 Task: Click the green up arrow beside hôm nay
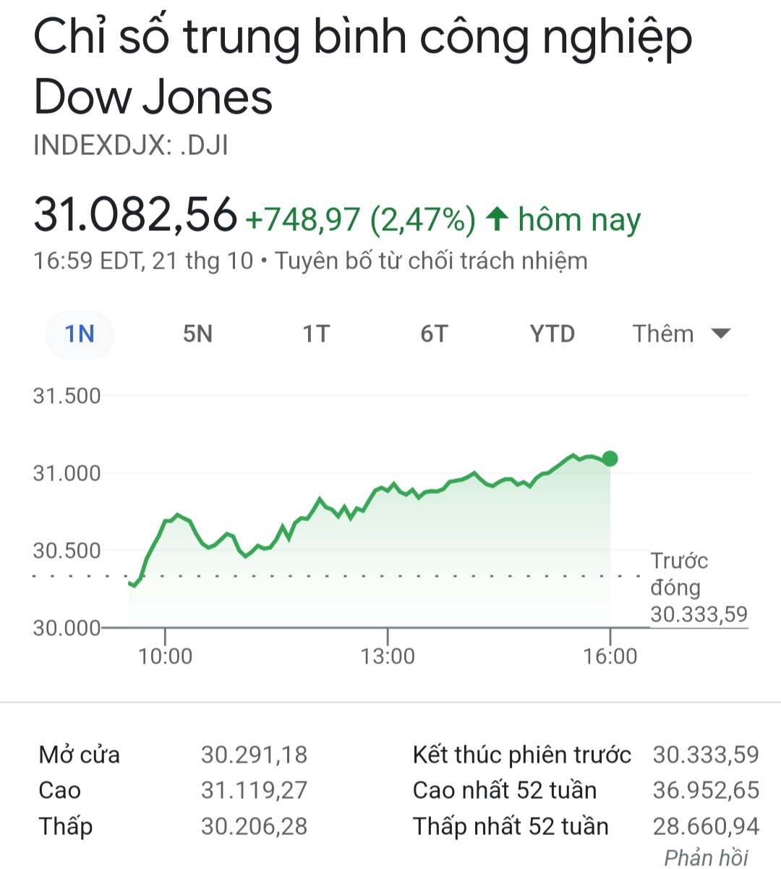tap(497, 219)
